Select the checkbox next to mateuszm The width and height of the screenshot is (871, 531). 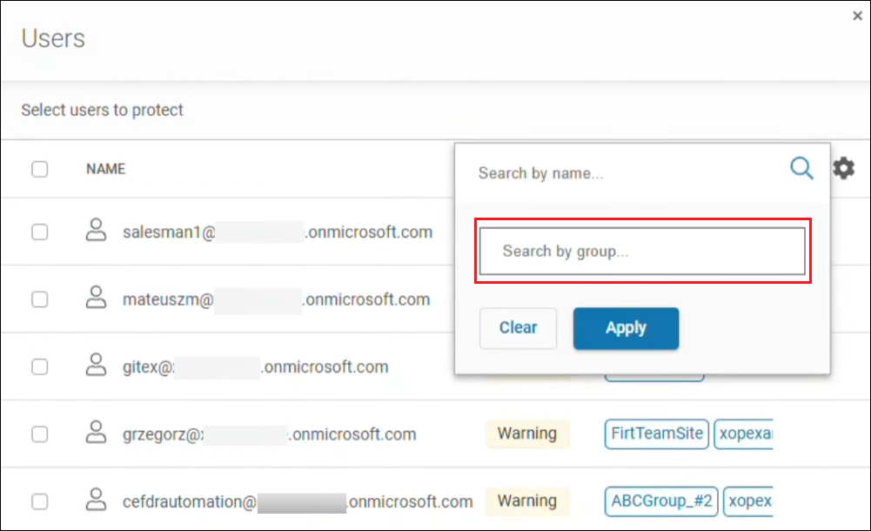pos(39,299)
